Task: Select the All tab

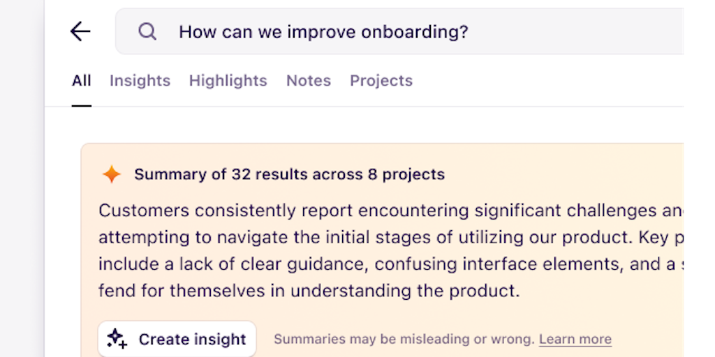Action: click(x=82, y=81)
